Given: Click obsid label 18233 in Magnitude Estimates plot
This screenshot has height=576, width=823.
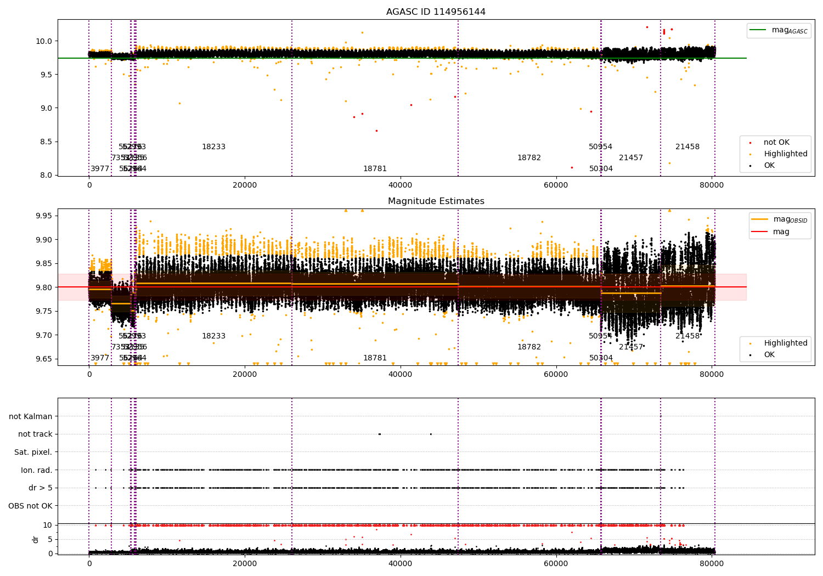Looking at the screenshot, I should pos(213,336).
